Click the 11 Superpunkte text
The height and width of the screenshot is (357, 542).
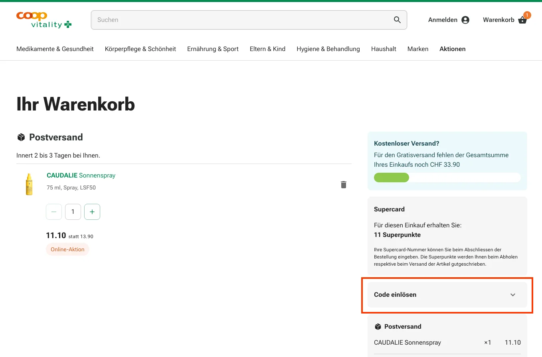click(397, 235)
